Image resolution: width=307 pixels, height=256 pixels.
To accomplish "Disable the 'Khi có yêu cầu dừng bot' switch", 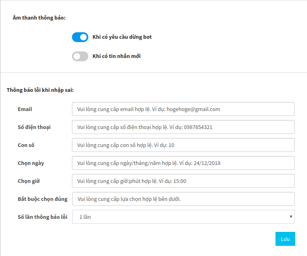I will (x=80, y=37).
